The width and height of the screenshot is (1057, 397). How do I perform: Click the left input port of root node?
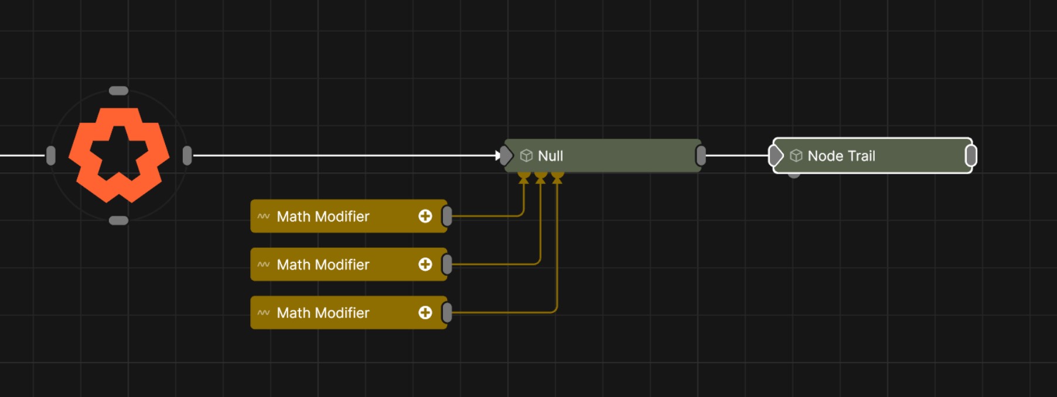[x=51, y=156]
